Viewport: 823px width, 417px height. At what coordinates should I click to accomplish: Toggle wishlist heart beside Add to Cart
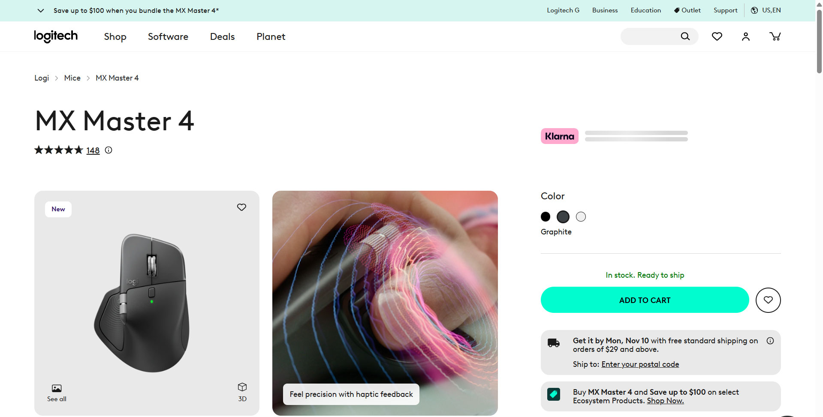click(x=768, y=300)
